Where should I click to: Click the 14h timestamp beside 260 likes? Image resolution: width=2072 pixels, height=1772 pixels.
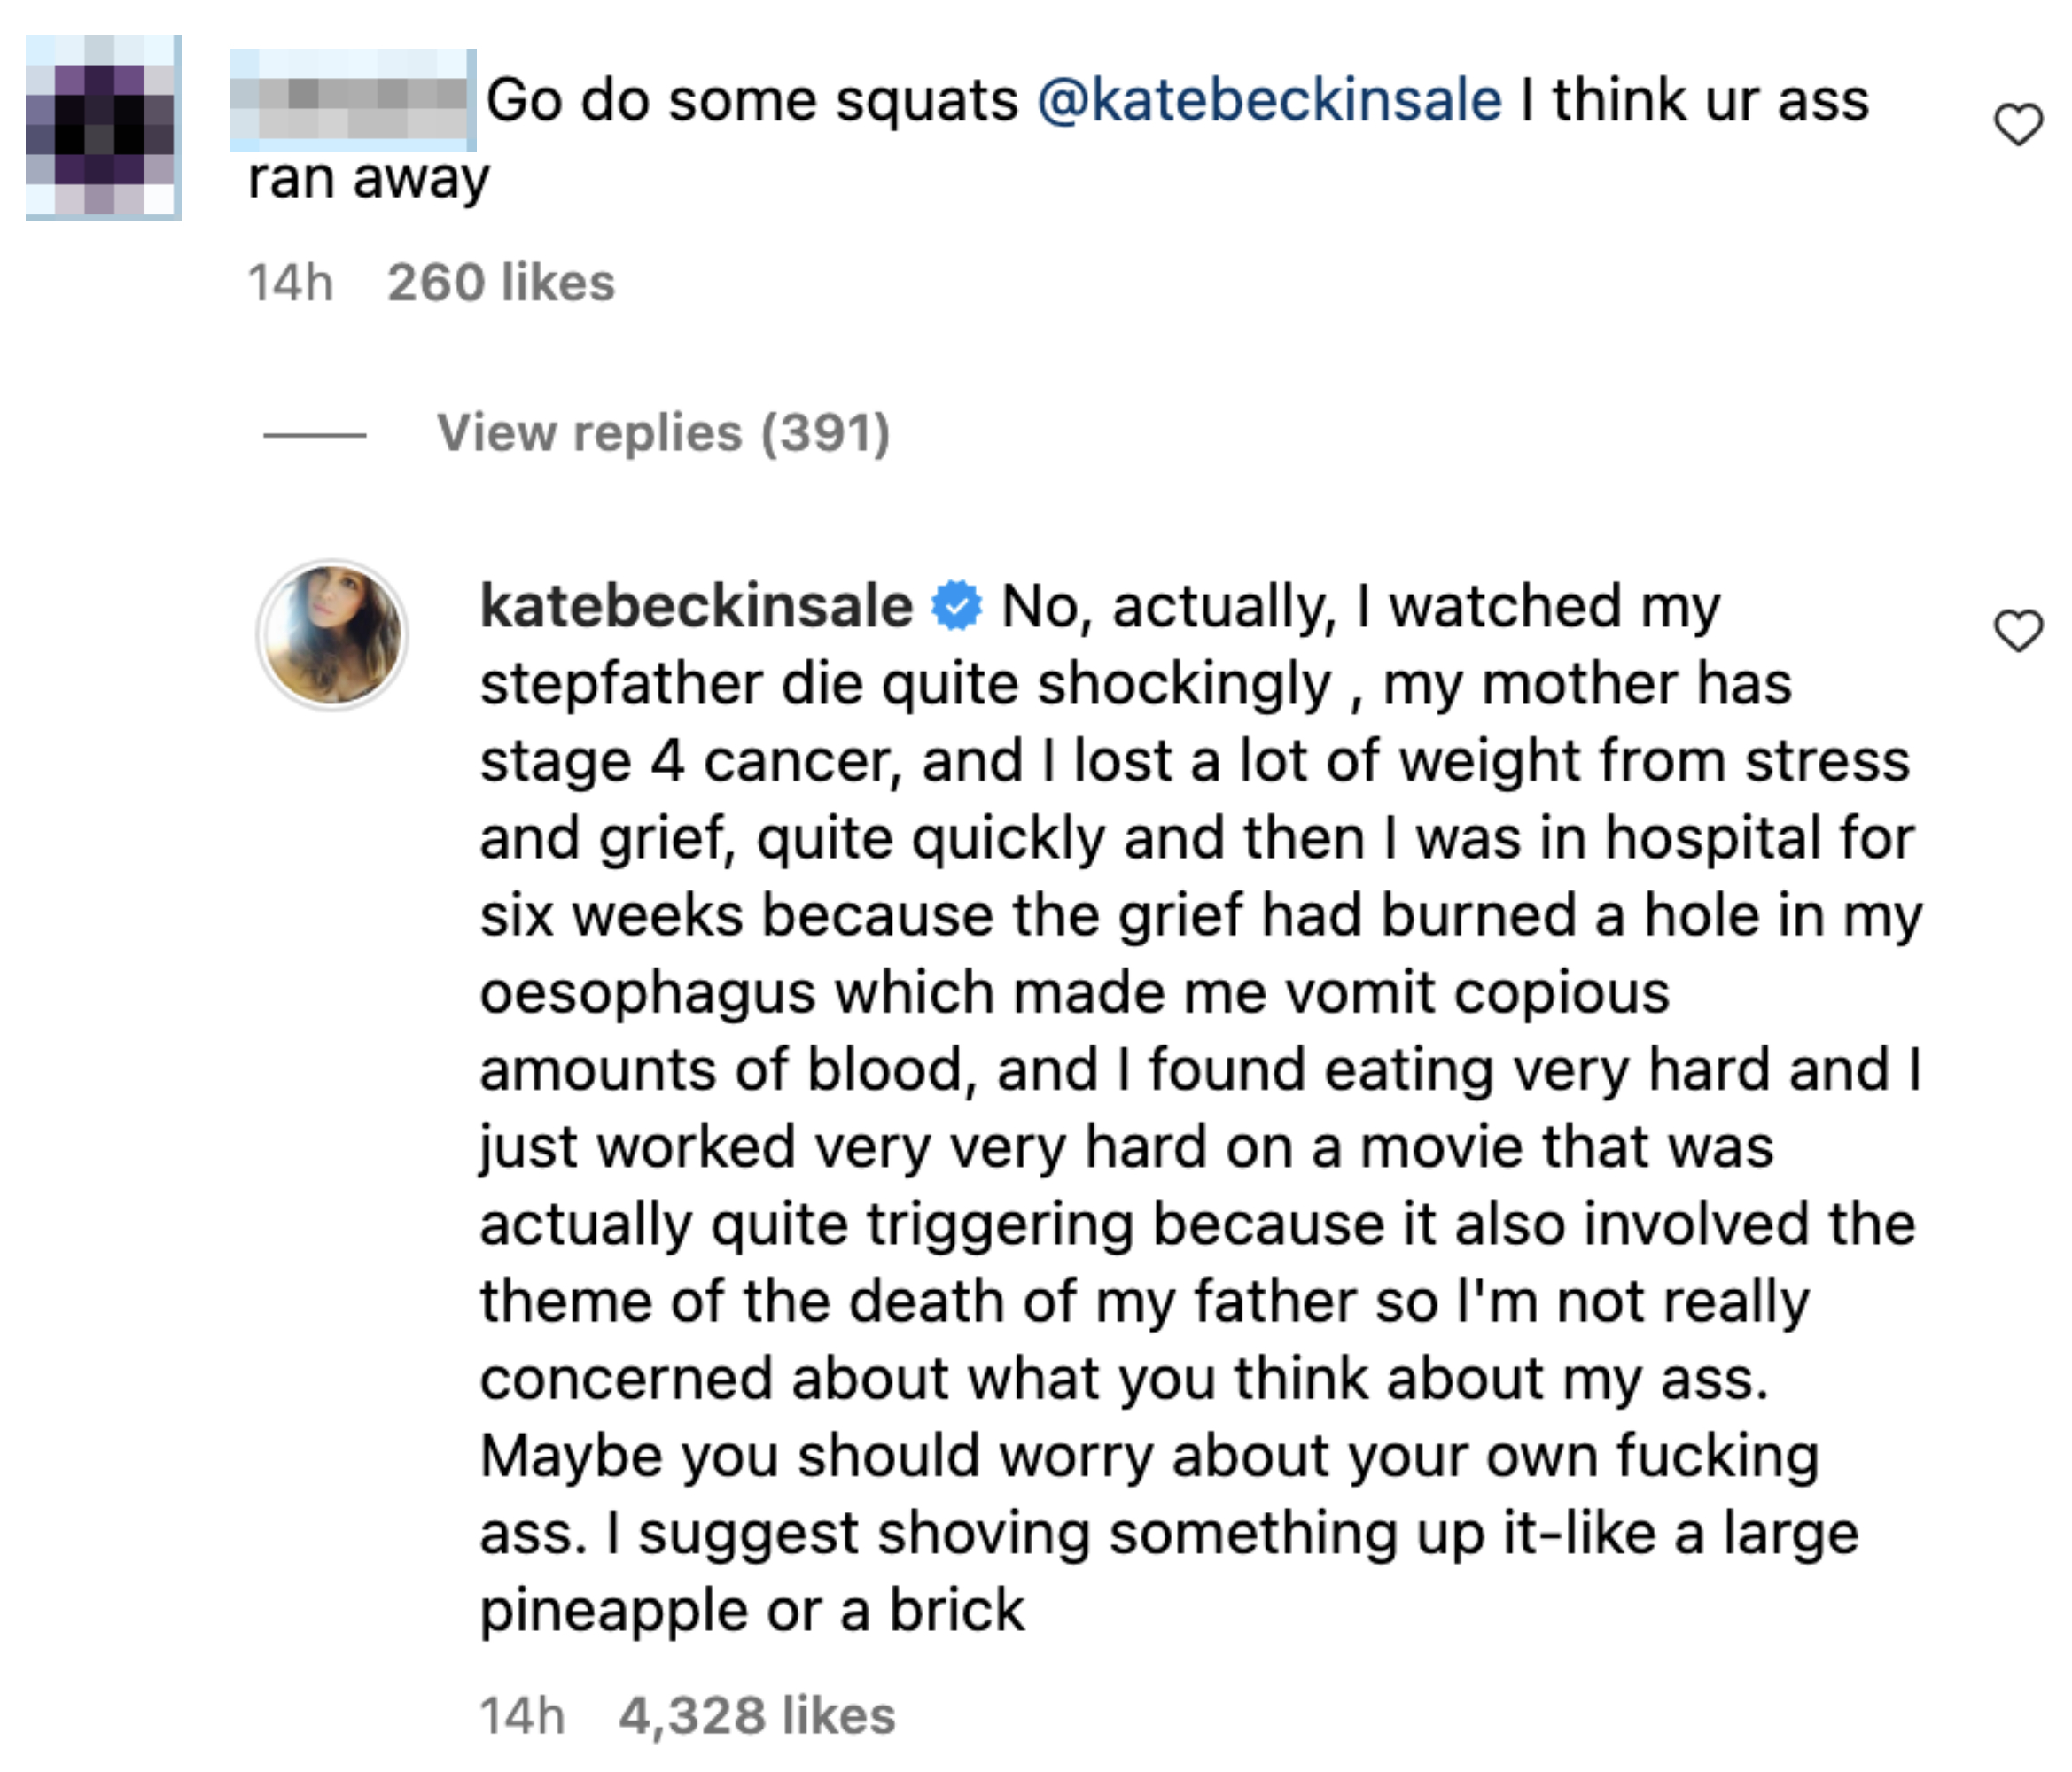point(290,282)
